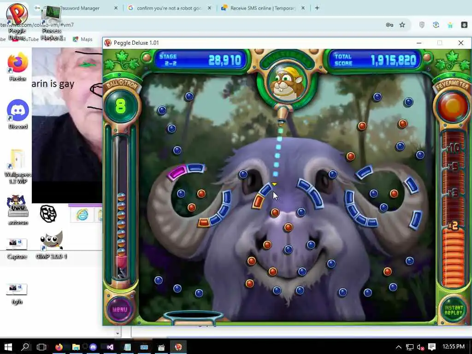Close the Password Manager tab

pos(116,8)
